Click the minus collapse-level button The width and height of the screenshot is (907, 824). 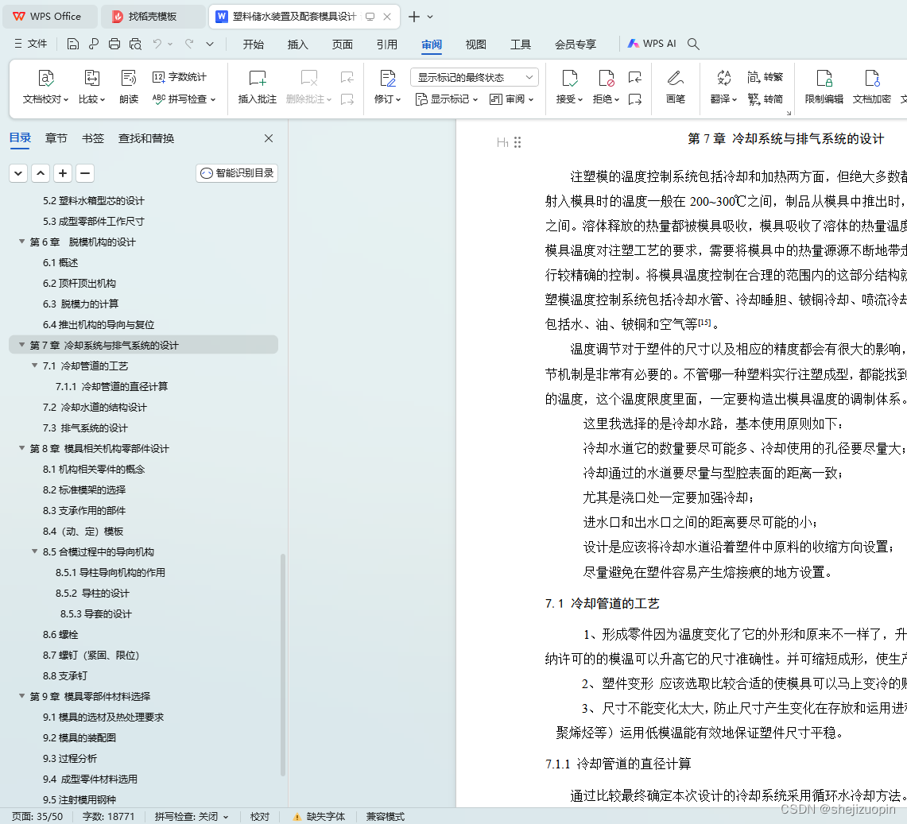point(84,173)
